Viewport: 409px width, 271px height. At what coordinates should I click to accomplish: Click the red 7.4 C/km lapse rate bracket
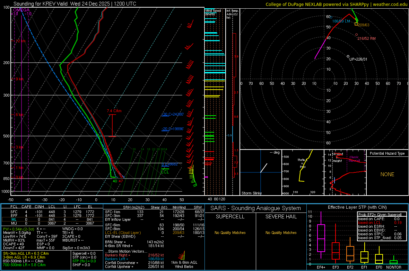112,125
